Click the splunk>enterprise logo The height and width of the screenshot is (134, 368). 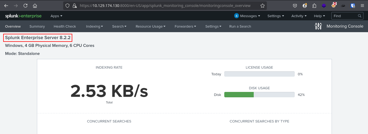pyautogui.click(x=23, y=16)
